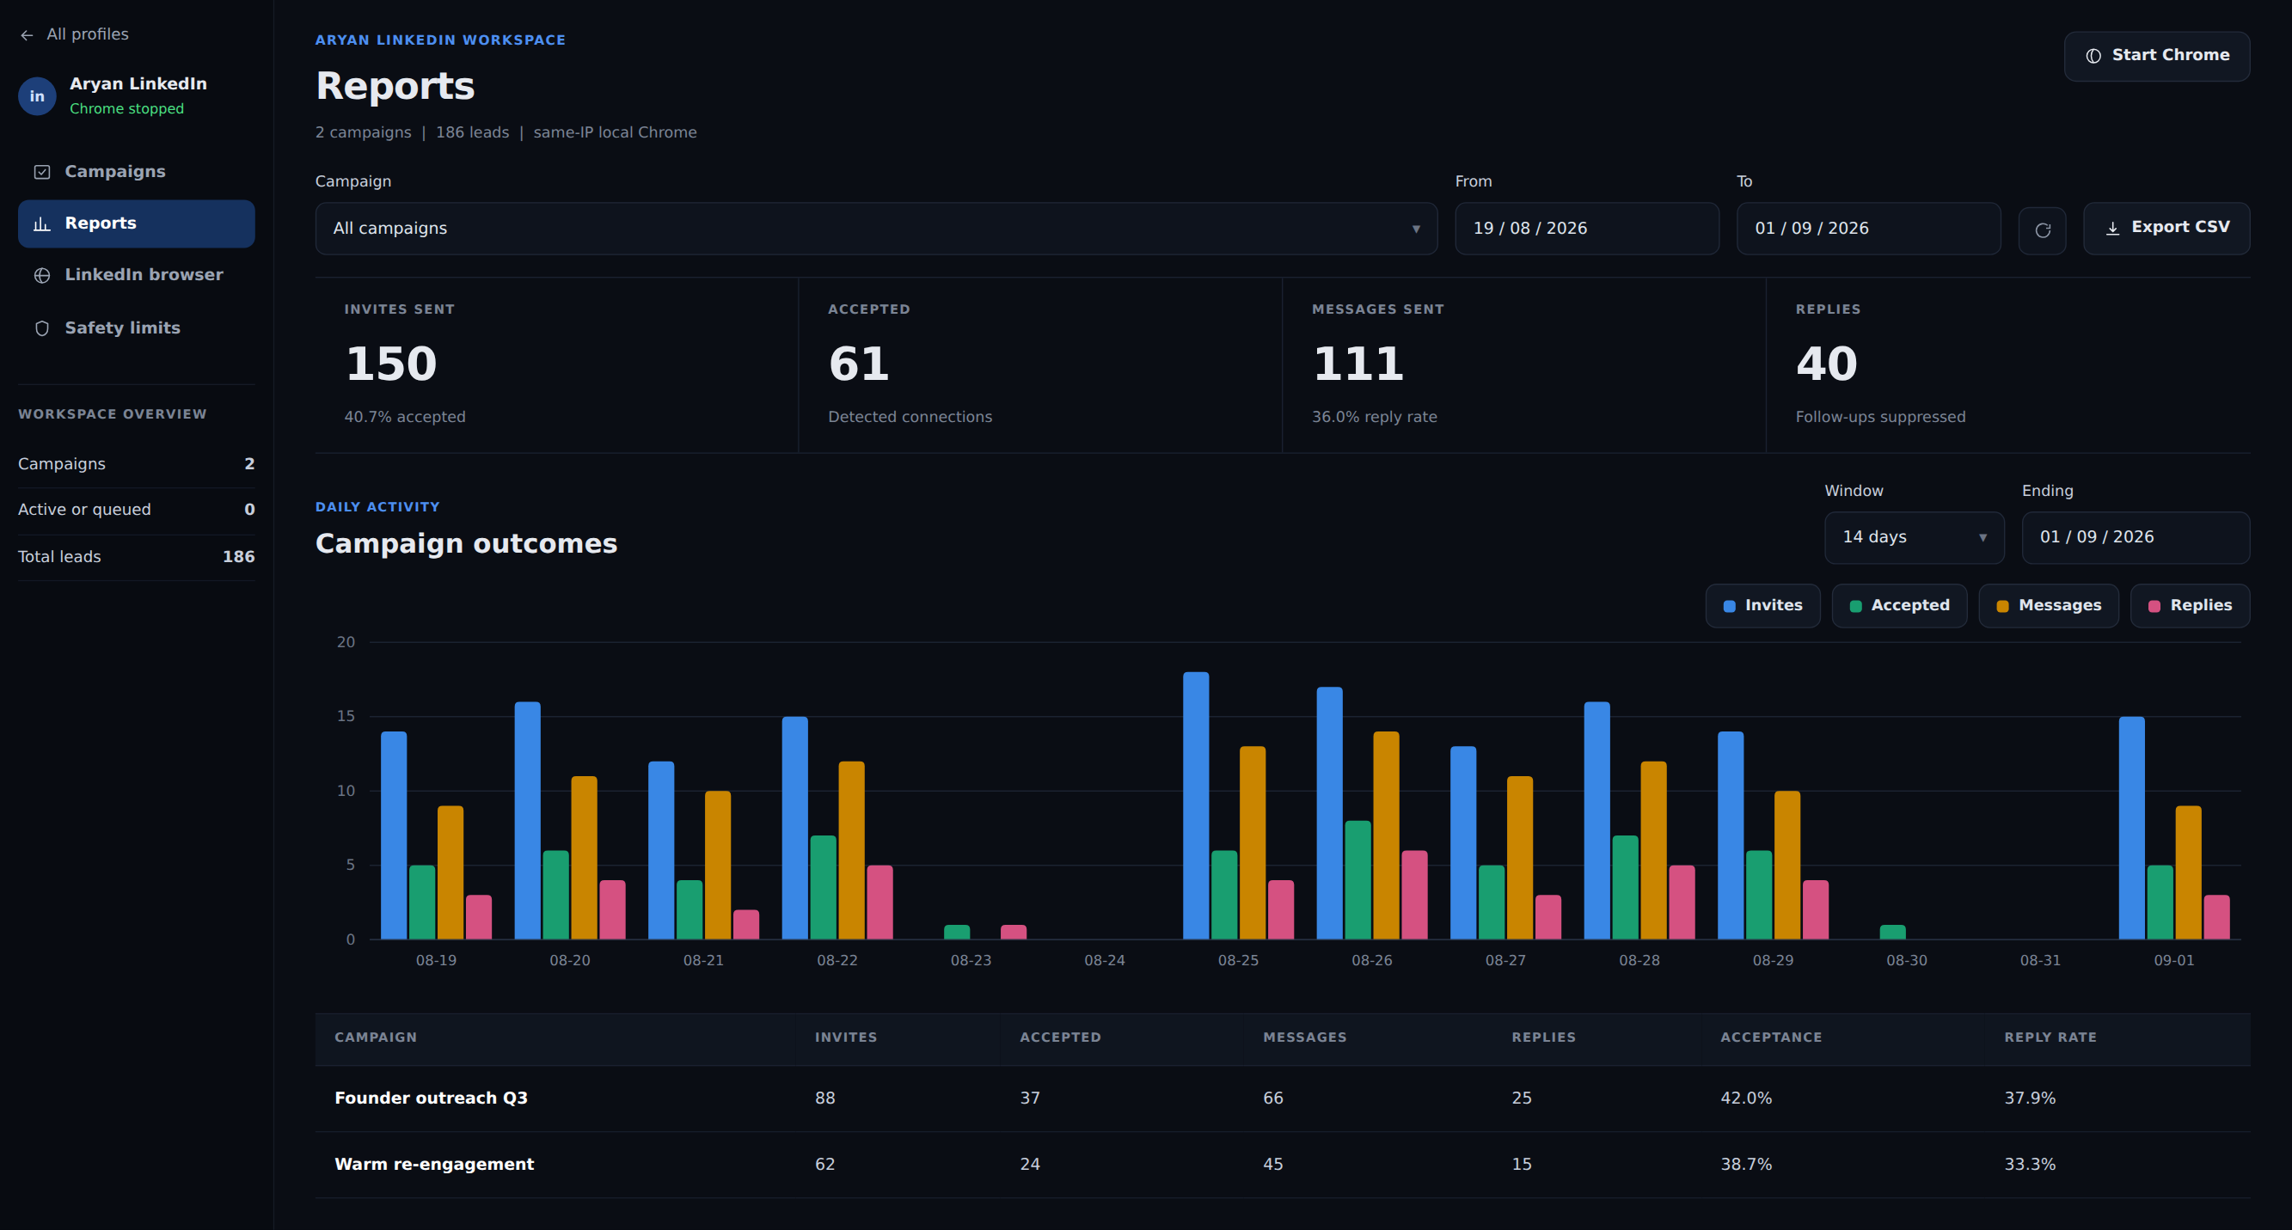The image size is (2292, 1230).
Task: Open the All campaigns dropdown
Action: [x=876, y=229]
